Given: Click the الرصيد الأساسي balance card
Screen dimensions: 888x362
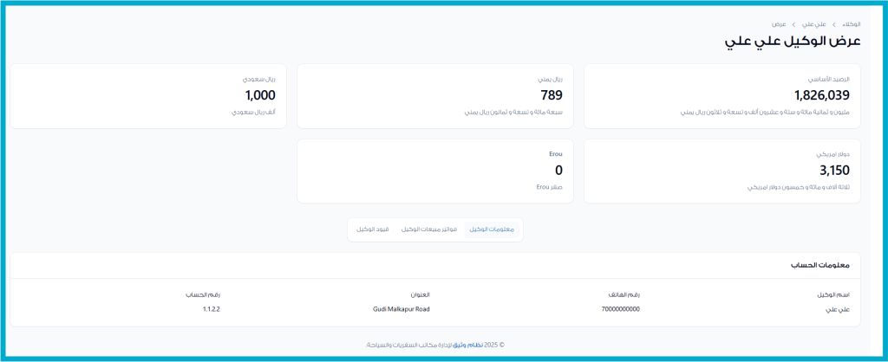Looking at the screenshot, I should point(721,95).
